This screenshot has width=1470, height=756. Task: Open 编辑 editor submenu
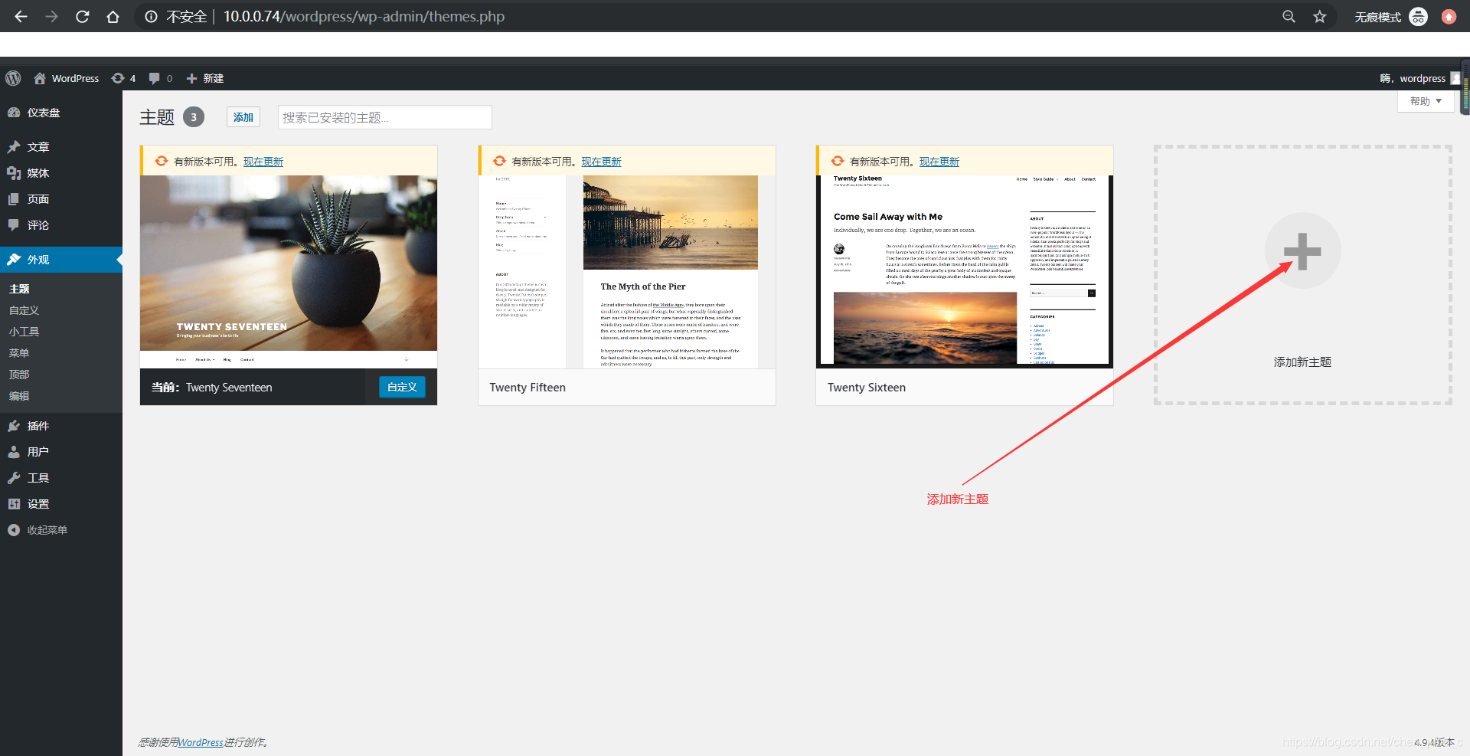coord(19,396)
